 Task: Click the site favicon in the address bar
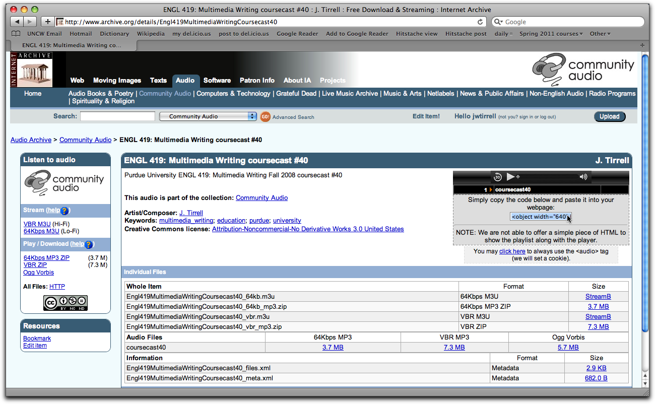pyautogui.click(x=60, y=22)
